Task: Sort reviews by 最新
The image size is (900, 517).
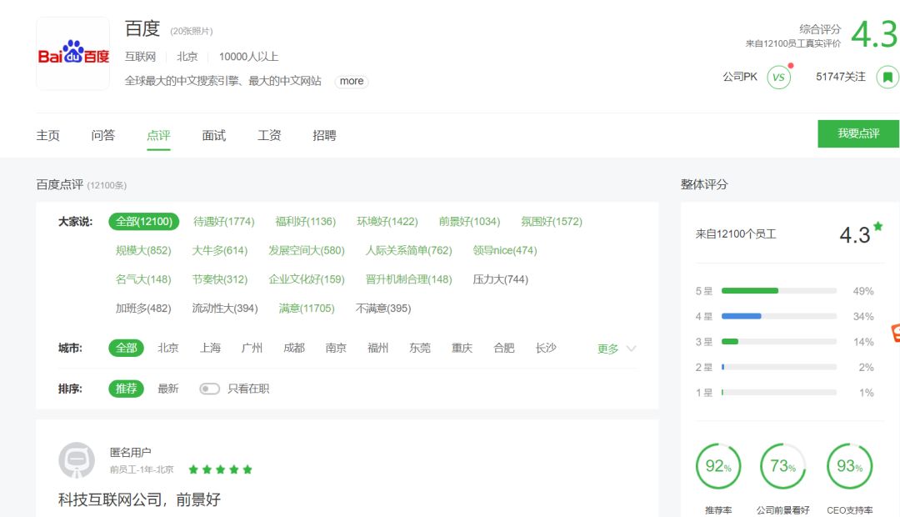Action: pos(168,389)
